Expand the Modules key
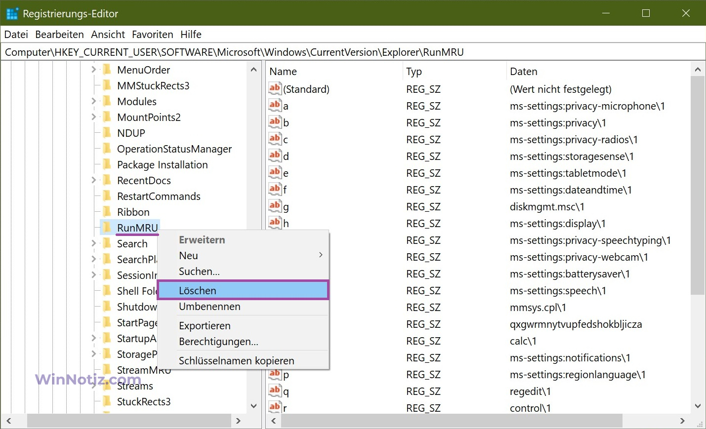706x429 pixels. 94,101
